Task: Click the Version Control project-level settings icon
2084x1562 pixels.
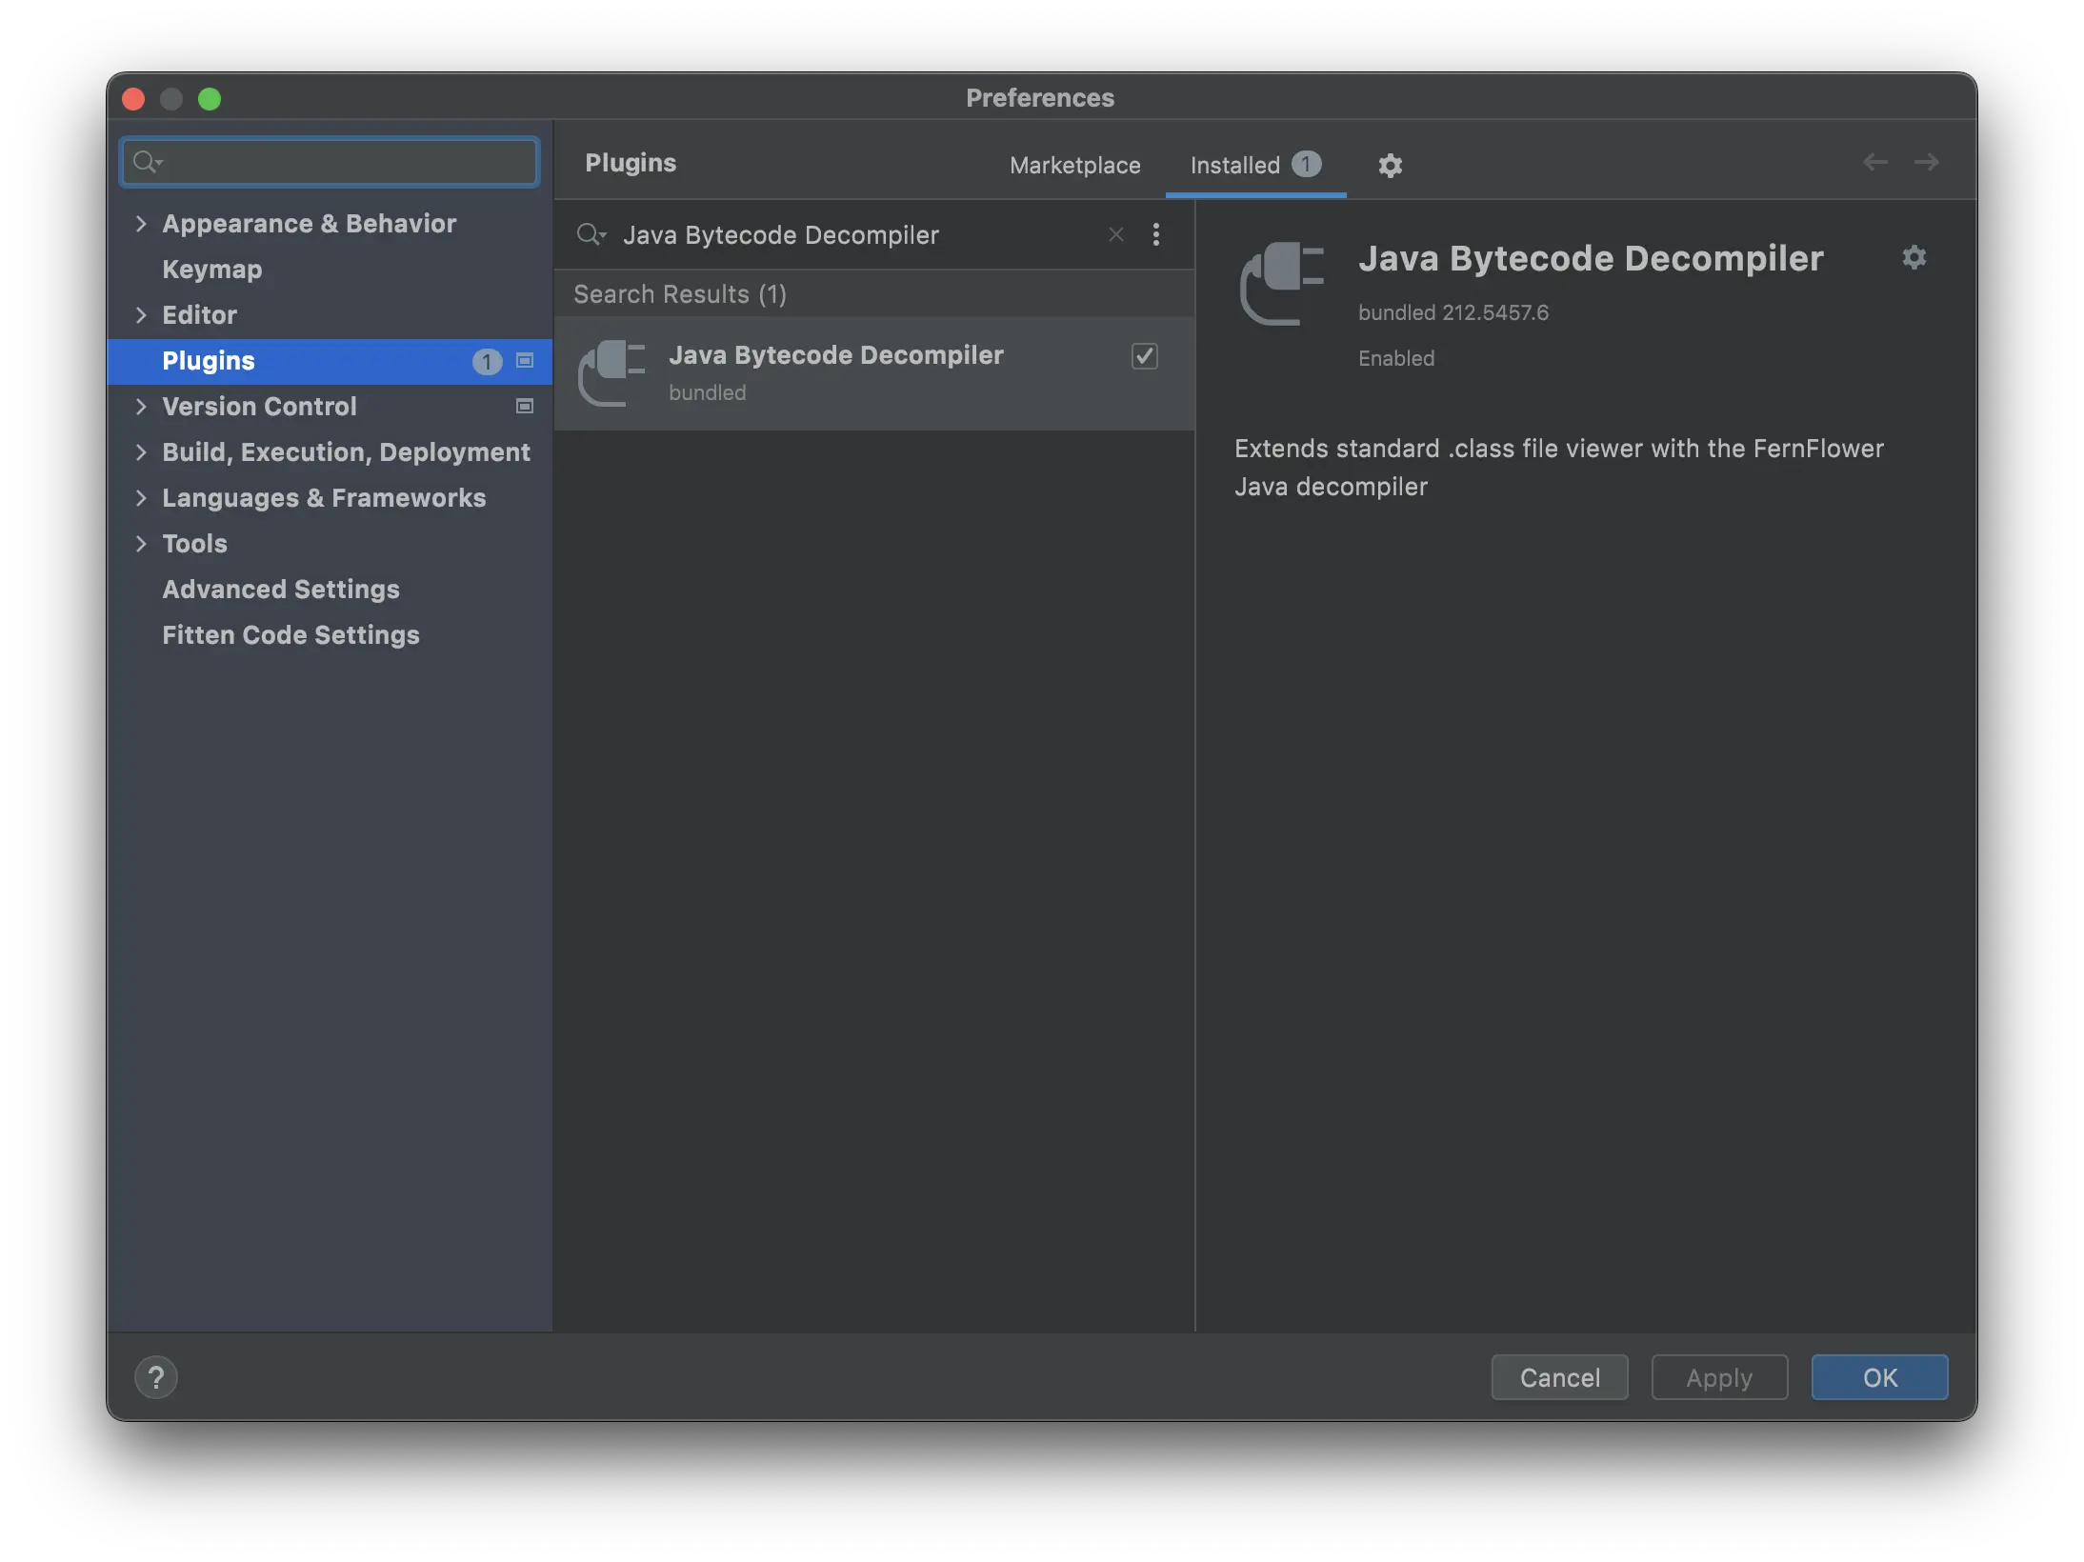Action: [x=524, y=407]
